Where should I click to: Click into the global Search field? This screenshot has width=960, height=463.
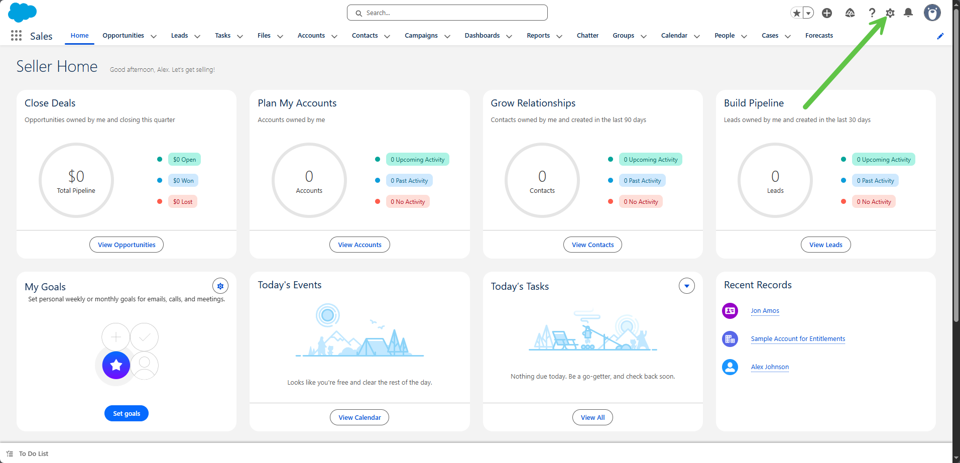447,13
